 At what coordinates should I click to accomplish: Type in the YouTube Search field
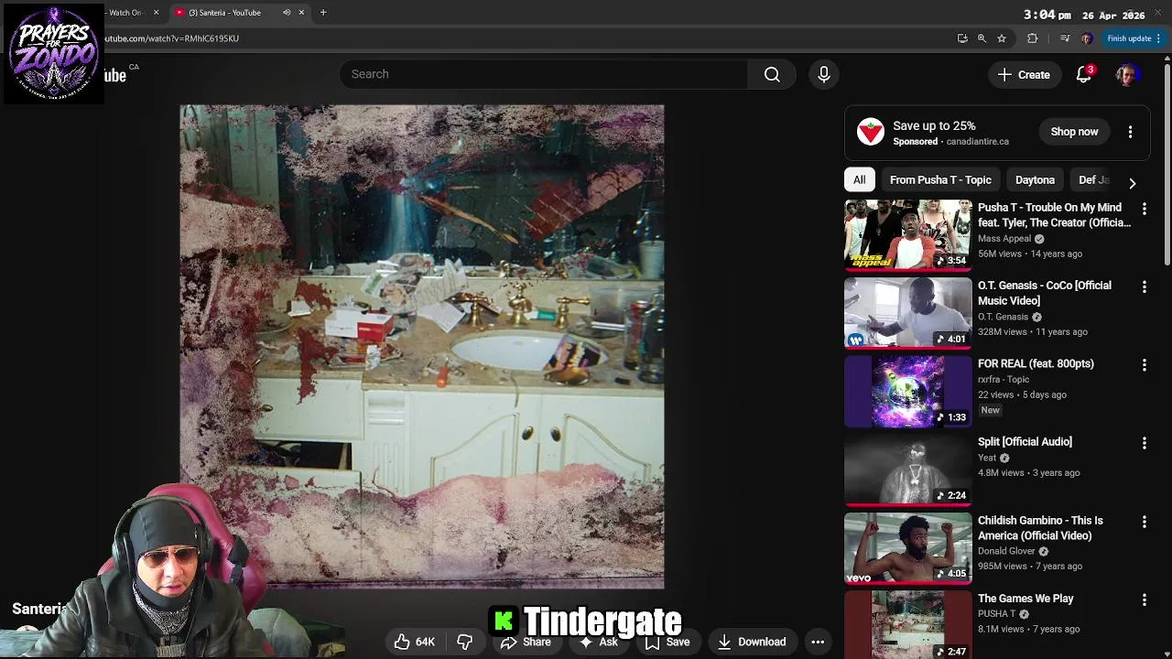(x=544, y=74)
